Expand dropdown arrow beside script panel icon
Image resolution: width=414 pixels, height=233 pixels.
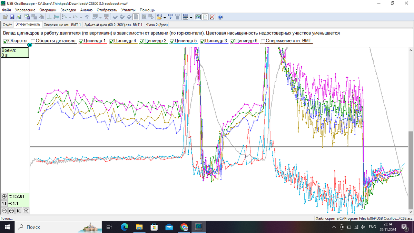coord(191,17)
